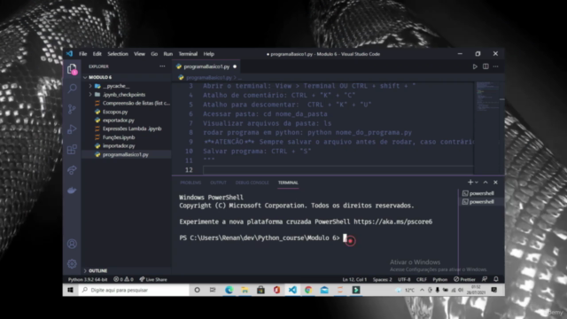The height and width of the screenshot is (319, 567).
Task: Open the Docker view icon
Action: (x=72, y=190)
